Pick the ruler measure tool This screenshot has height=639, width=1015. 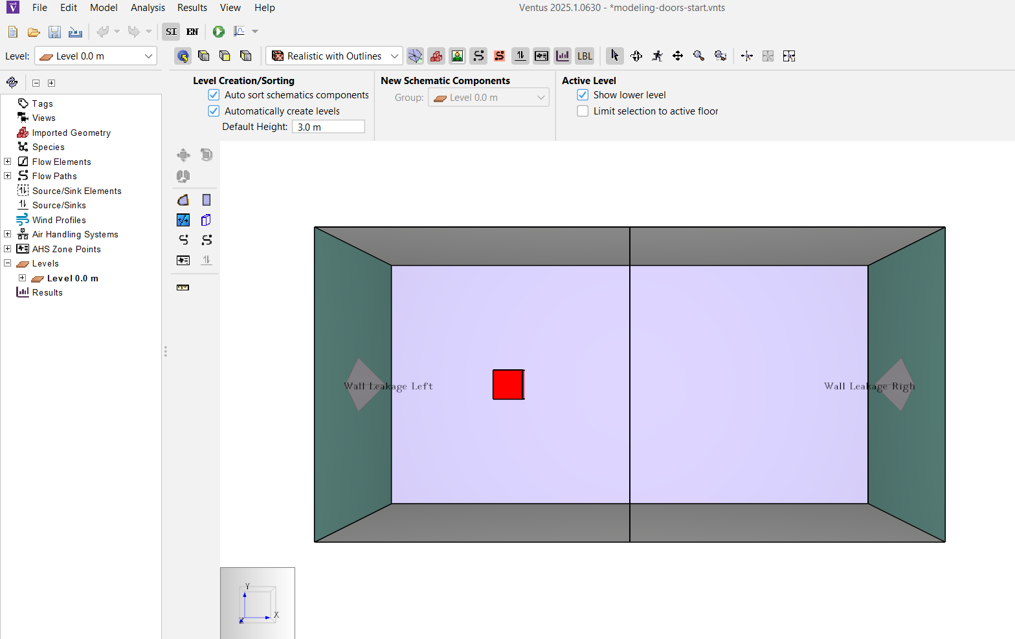pyautogui.click(x=183, y=288)
